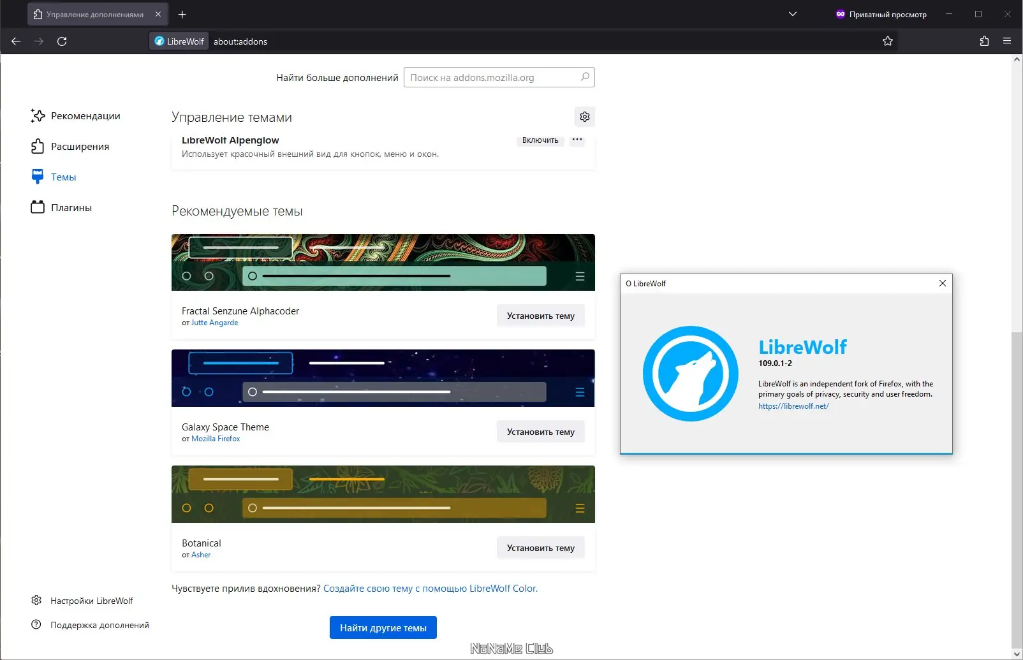Maximize the LibreWolf browser window
Screen dimensions: 1023x660
(978, 14)
